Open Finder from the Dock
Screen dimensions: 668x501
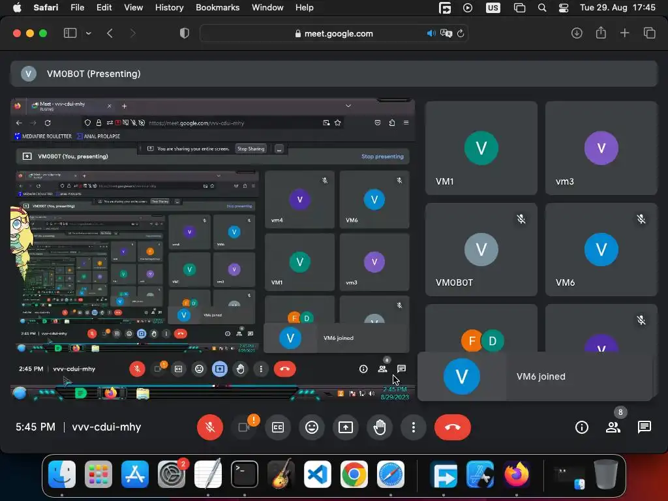tap(62, 474)
